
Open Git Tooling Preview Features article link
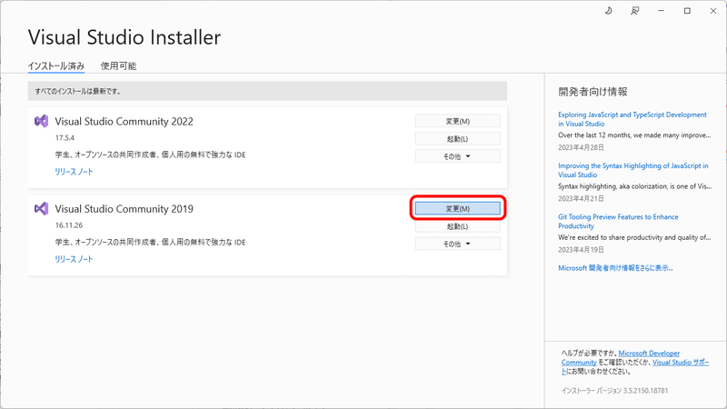pos(618,221)
